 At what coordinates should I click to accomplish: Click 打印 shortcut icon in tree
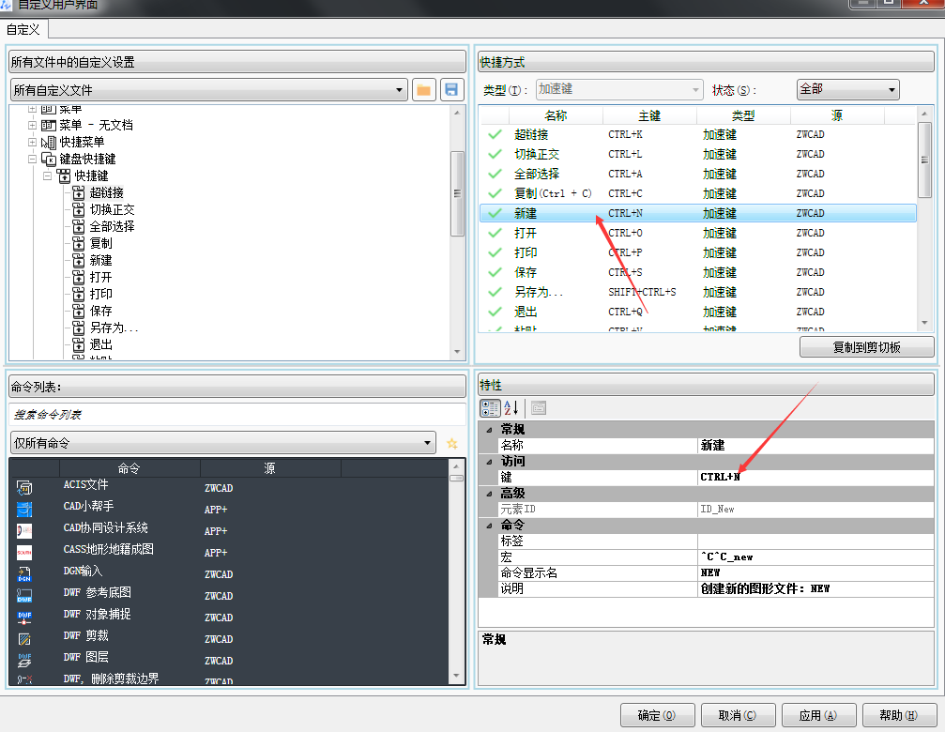pyautogui.click(x=79, y=294)
